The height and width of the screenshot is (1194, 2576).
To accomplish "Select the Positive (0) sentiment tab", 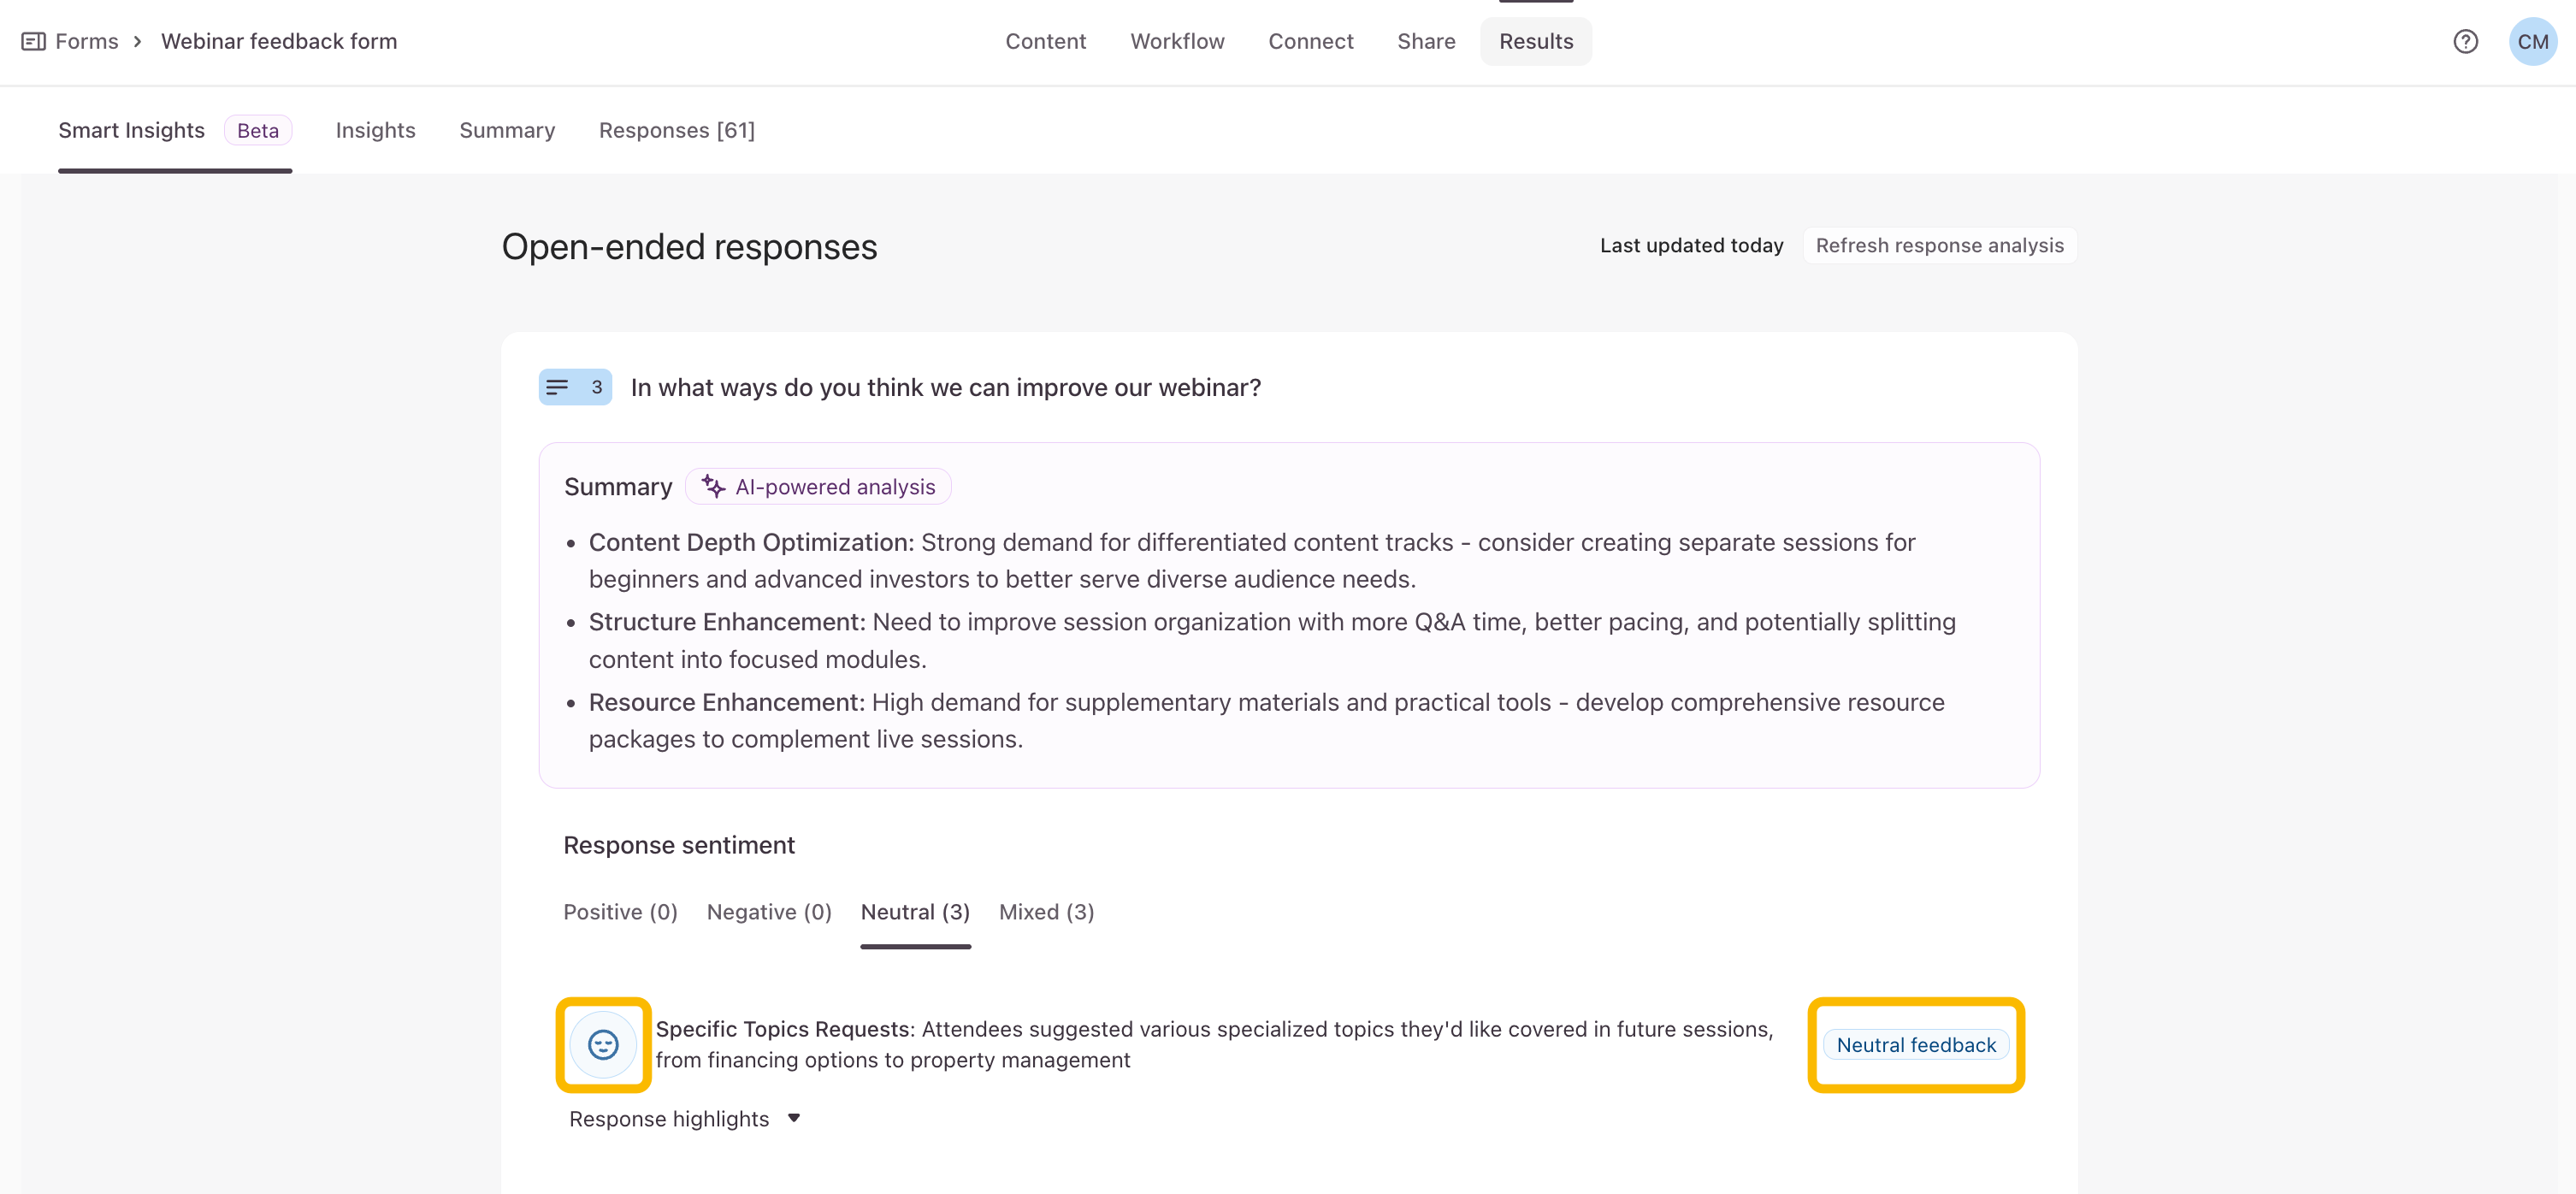I will [620, 911].
